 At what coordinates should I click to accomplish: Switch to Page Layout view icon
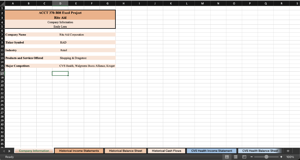click(236, 157)
